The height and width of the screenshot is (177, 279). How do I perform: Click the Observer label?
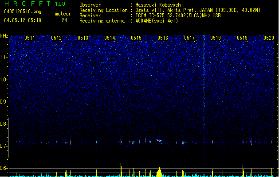coord(90,5)
